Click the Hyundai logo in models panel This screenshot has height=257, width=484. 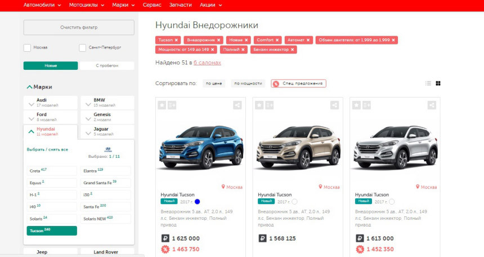[x=108, y=149]
